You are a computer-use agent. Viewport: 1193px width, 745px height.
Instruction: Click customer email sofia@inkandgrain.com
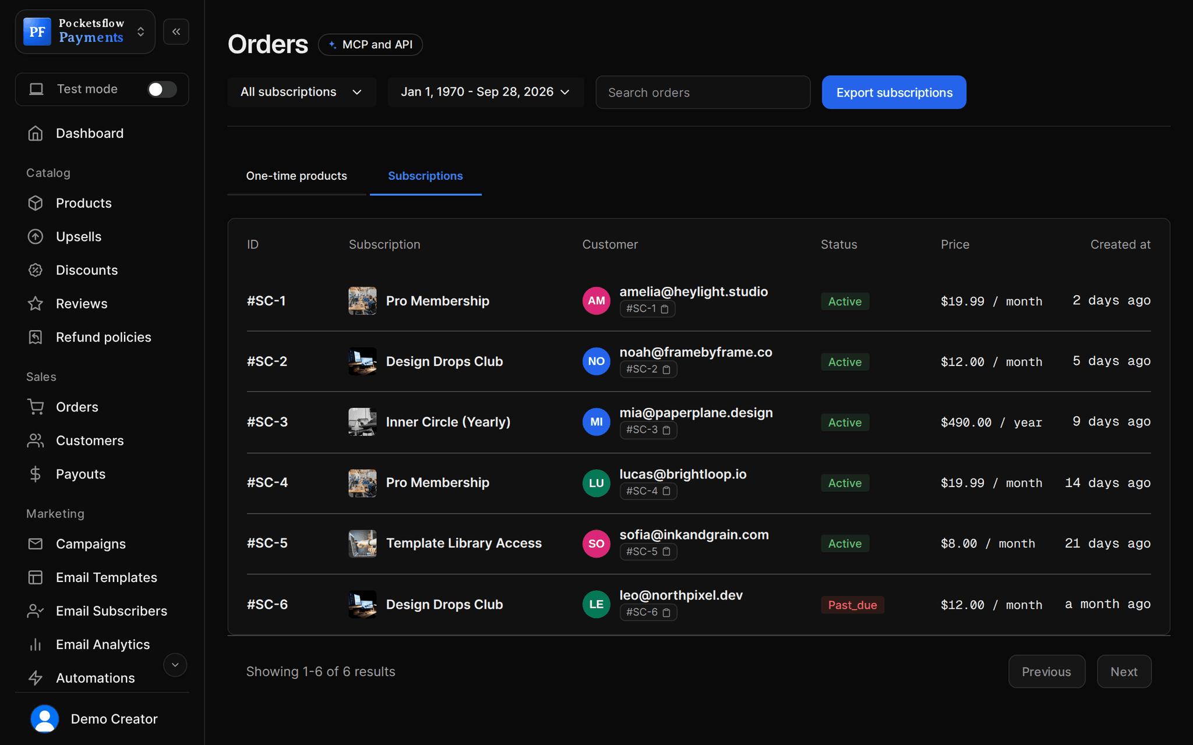[x=694, y=535]
